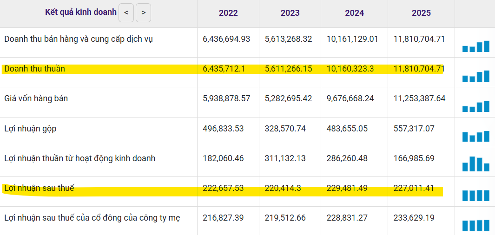Select the cell value 219,512.66

pyautogui.click(x=285, y=218)
